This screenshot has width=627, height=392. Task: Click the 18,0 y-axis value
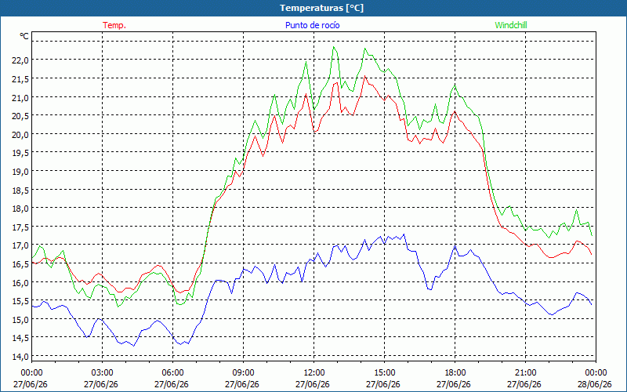[x=20, y=208]
